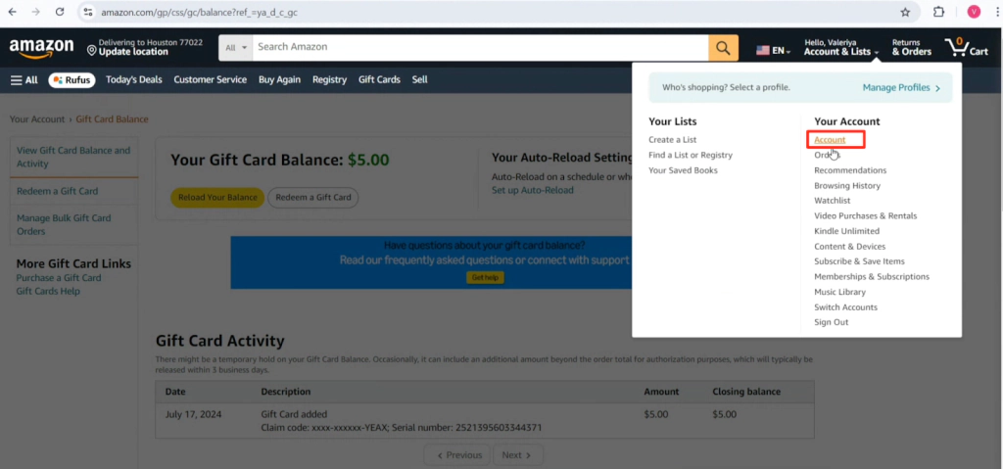
Task: Open the All hamburger menu
Action: (x=24, y=80)
